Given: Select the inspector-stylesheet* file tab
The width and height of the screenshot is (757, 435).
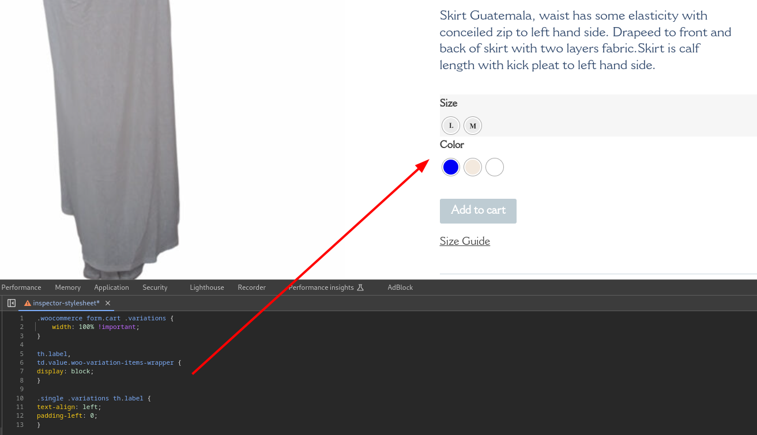Looking at the screenshot, I should (66, 303).
